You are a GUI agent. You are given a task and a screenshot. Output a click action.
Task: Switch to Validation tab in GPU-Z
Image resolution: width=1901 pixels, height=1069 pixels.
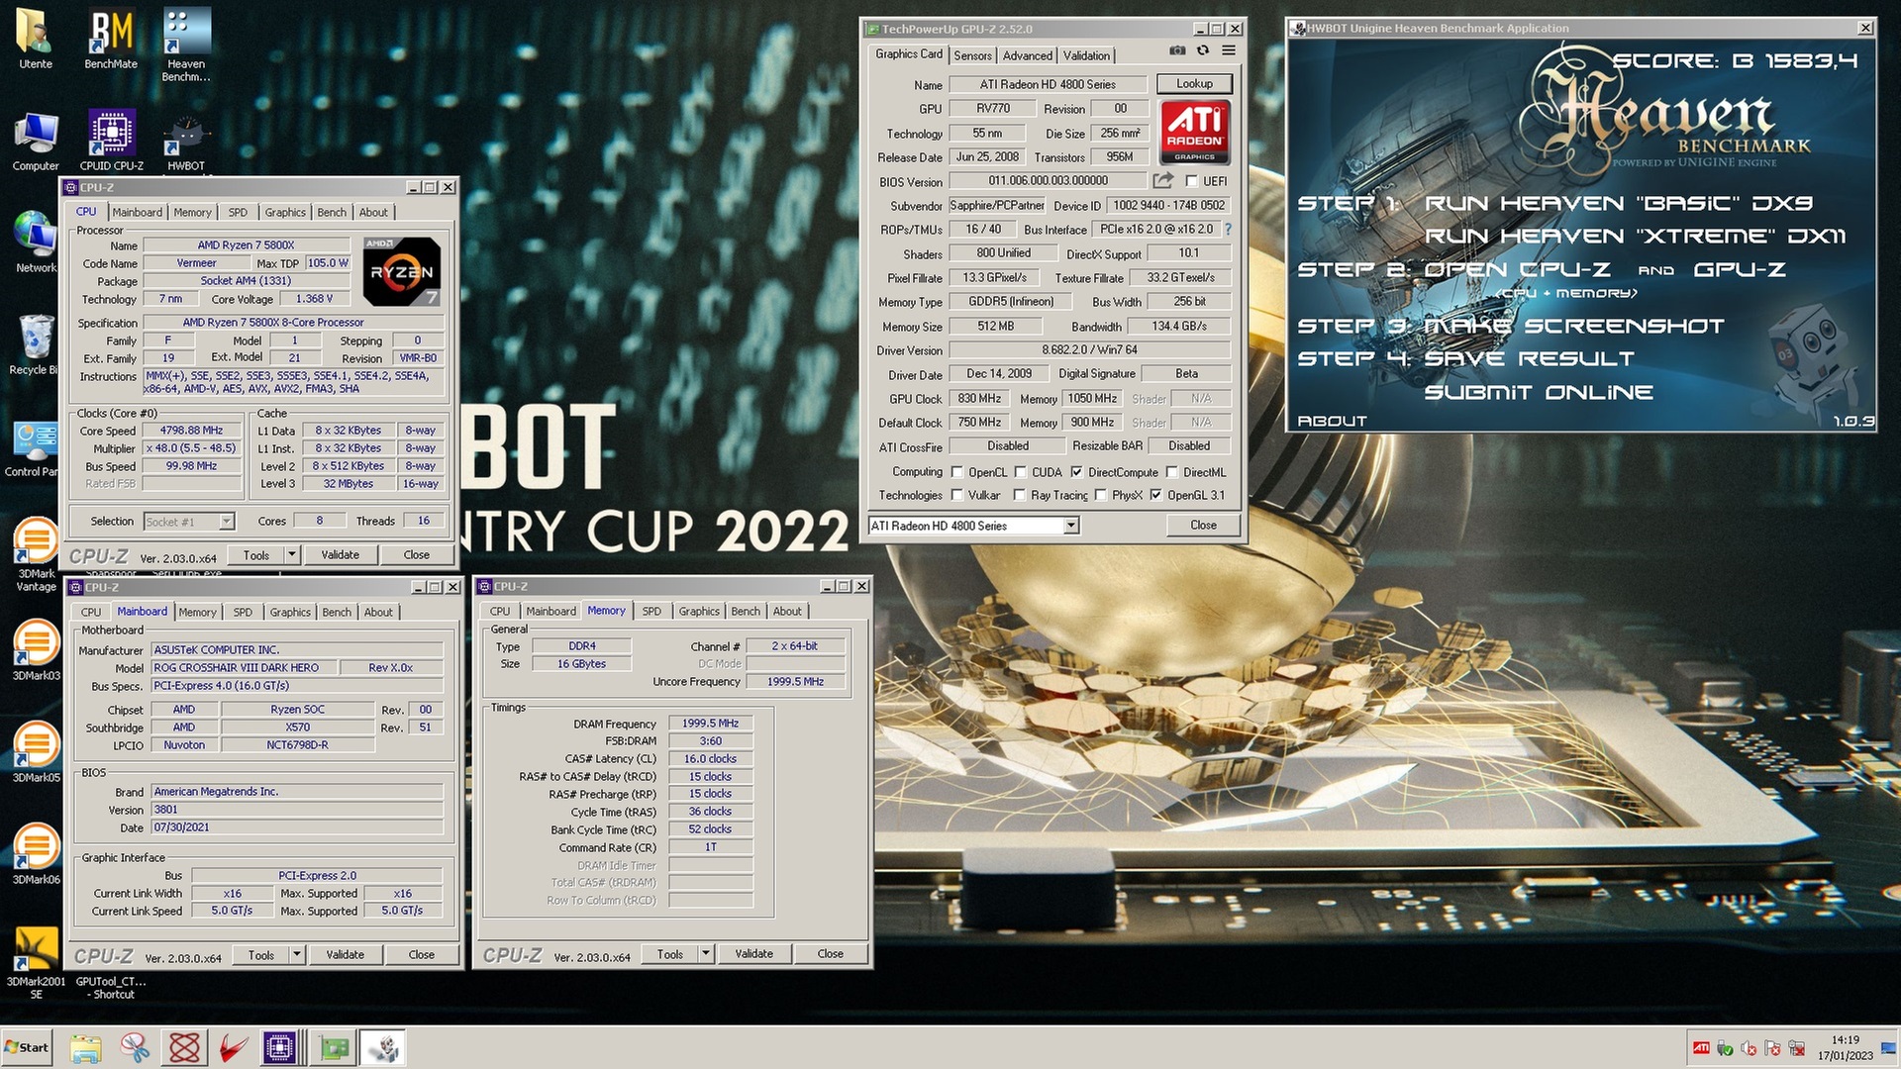pos(1086,55)
